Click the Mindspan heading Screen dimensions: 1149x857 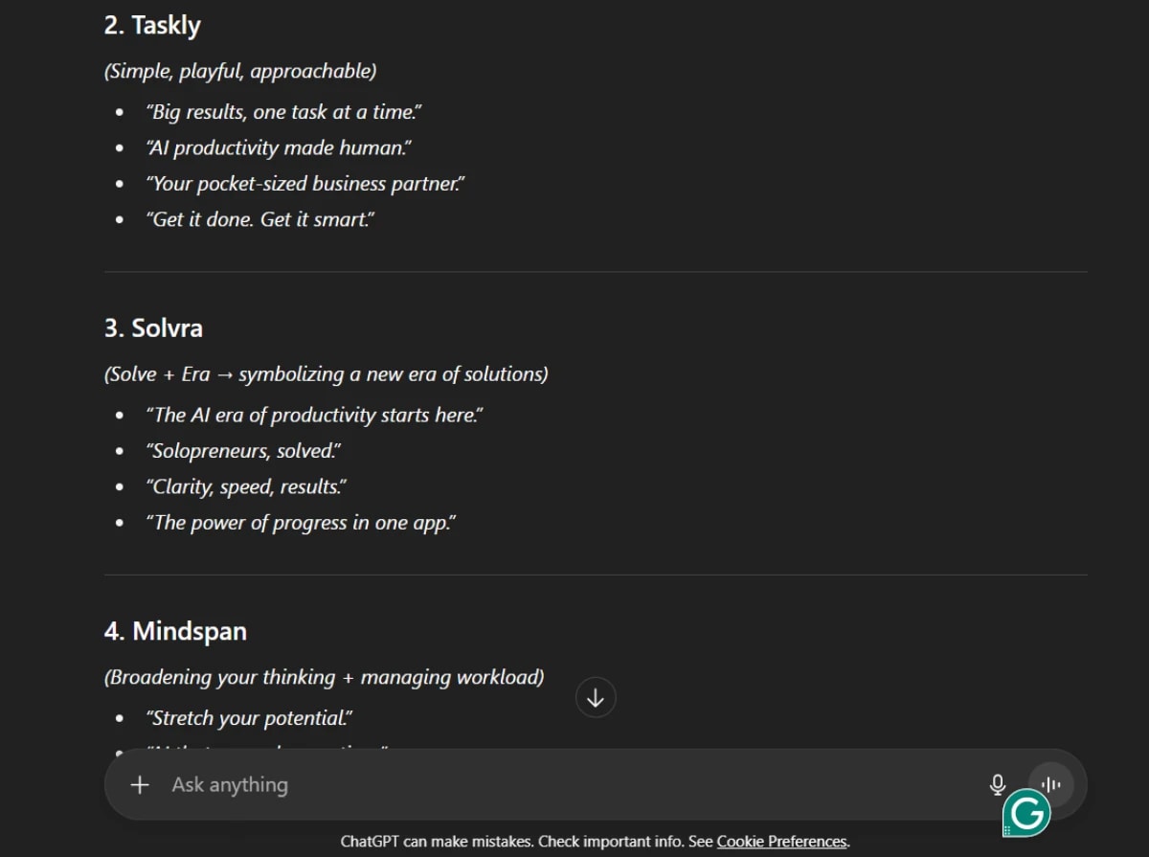coord(175,631)
